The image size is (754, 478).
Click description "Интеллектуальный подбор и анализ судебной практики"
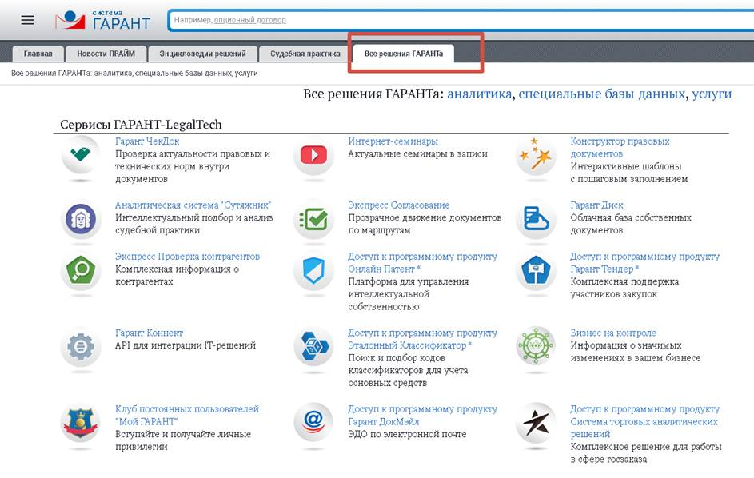(x=193, y=224)
